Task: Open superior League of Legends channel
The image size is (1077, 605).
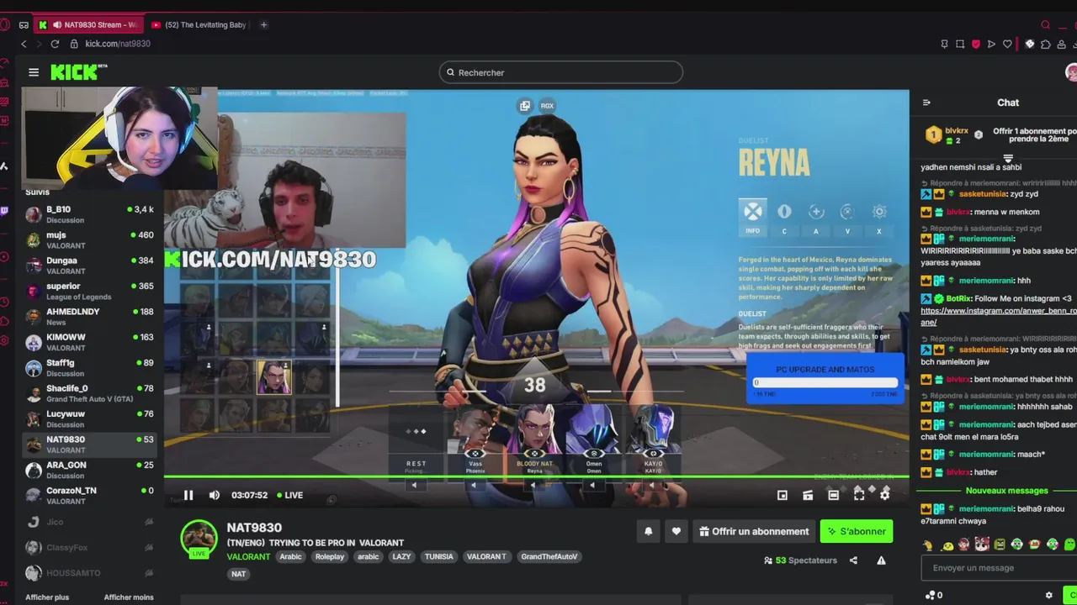Action: pyautogui.click(x=89, y=292)
